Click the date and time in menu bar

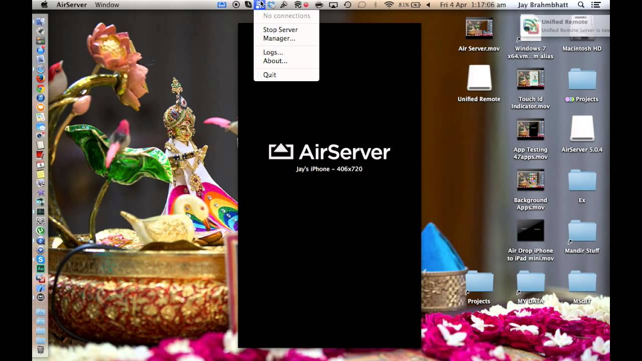pyautogui.click(x=472, y=5)
